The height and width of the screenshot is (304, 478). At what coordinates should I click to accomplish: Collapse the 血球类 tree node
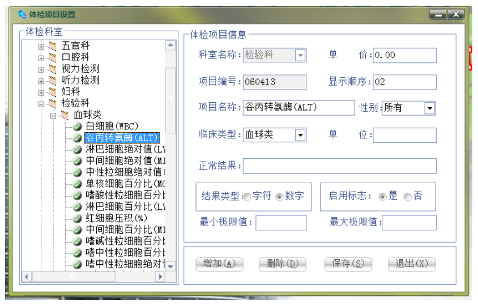coord(53,116)
